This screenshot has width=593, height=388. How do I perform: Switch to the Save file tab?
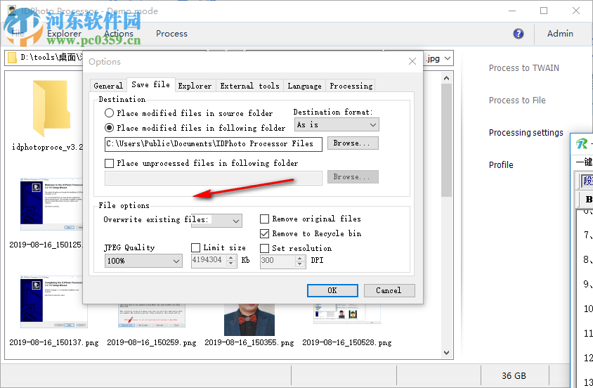coord(150,85)
